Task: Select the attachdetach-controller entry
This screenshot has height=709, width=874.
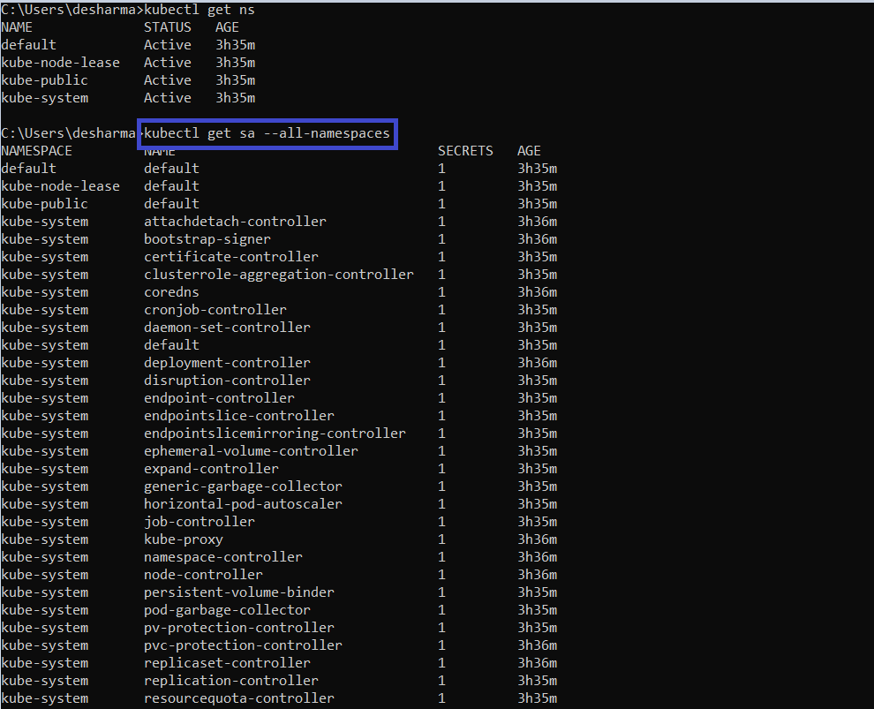Action: coord(235,222)
